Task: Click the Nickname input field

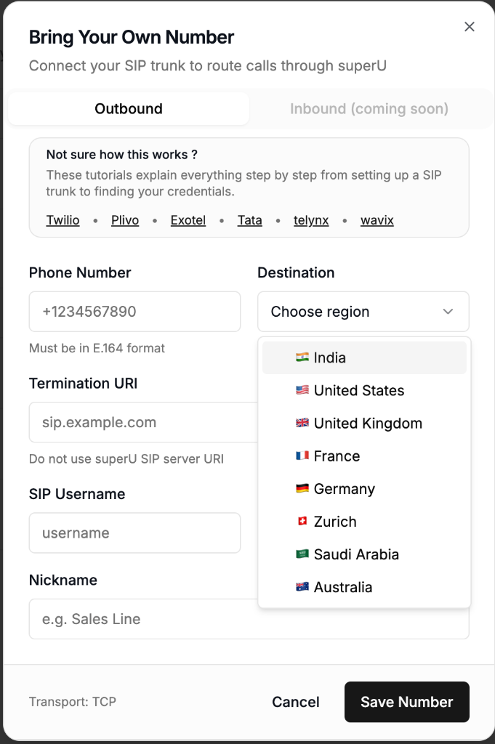Action: [x=249, y=618]
